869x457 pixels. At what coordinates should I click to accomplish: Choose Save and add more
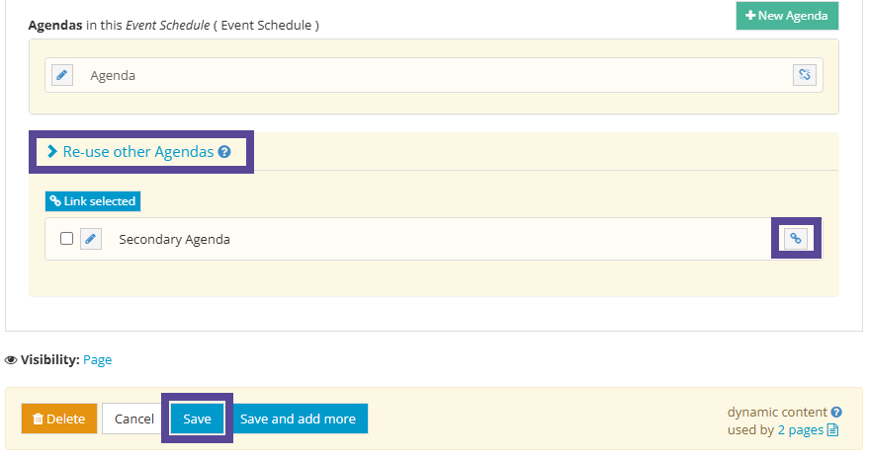click(298, 419)
